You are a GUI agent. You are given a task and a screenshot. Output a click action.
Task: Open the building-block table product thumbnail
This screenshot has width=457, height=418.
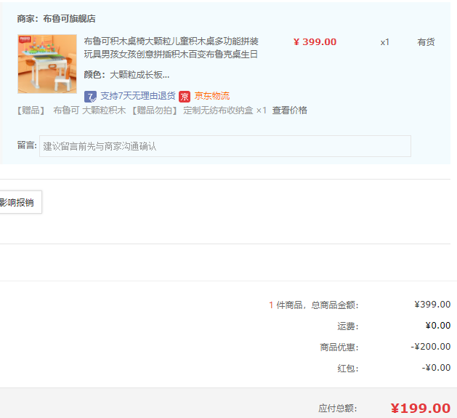coord(47,64)
